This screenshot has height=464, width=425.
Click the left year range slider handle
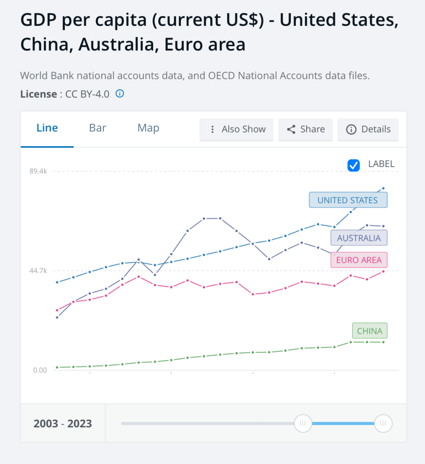pos(303,423)
